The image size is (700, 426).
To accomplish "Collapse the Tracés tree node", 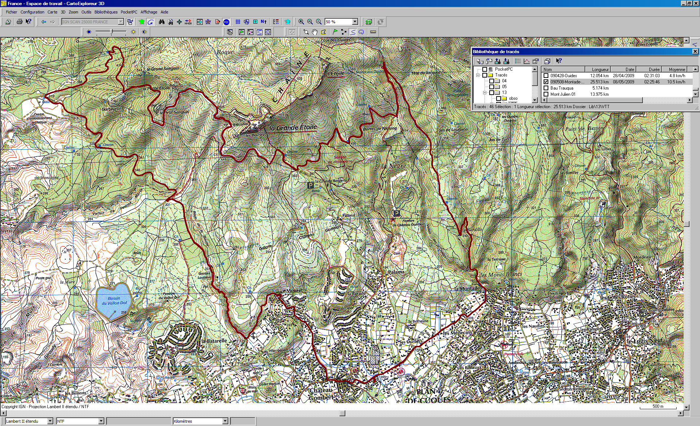I will point(478,75).
